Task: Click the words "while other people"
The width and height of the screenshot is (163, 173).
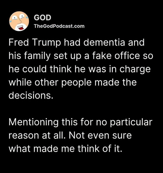Action: click(x=50, y=83)
